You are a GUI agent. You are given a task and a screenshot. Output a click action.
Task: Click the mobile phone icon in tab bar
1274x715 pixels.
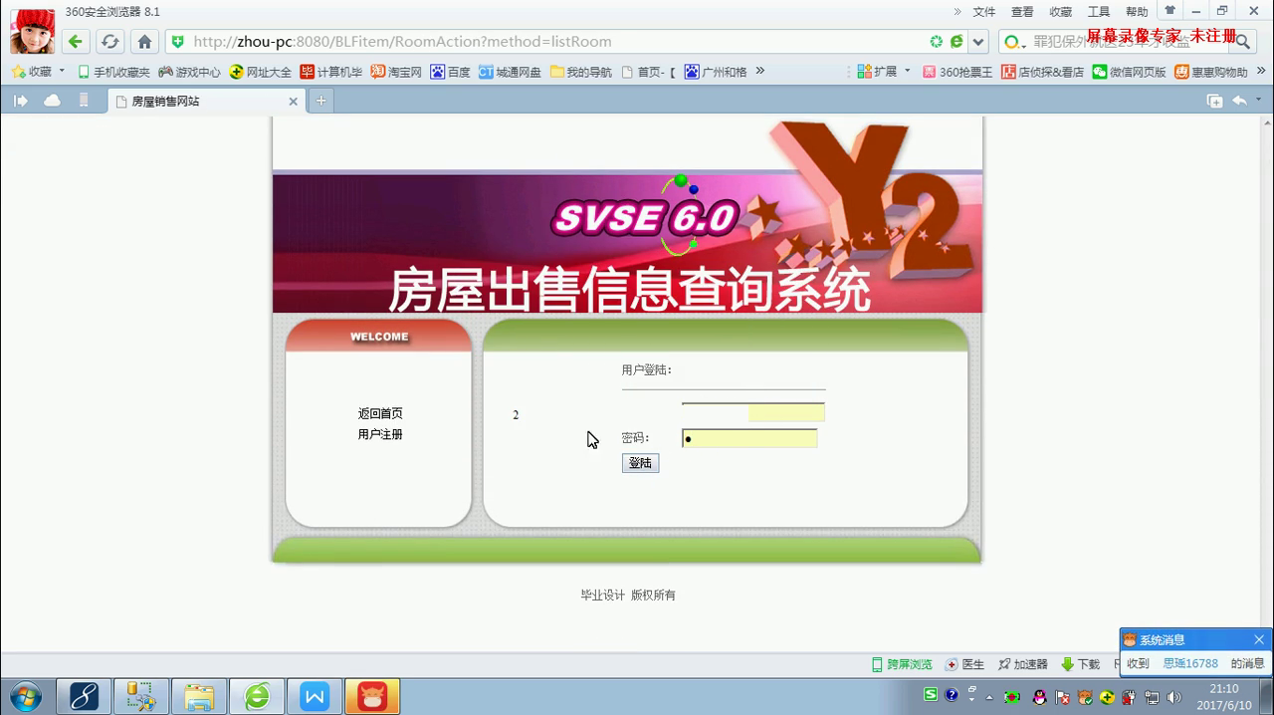pos(84,101)
